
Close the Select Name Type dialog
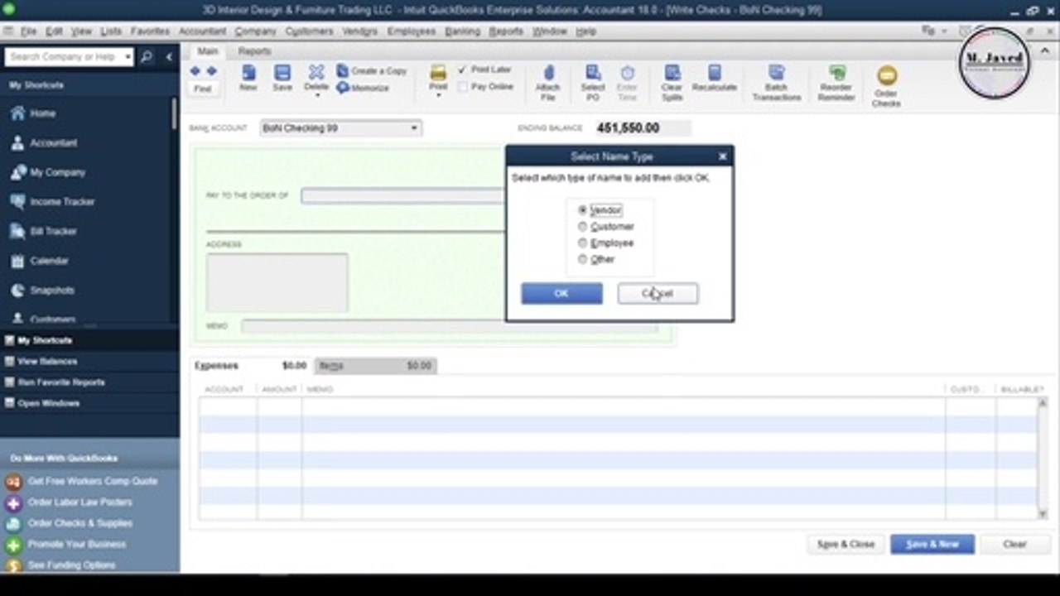pos(722,156)
